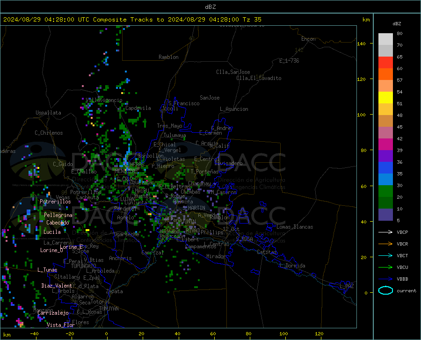Click the Mirador map label
Image resolution: width=421 pixels, height=340 pixels.
tap(216, 257)
